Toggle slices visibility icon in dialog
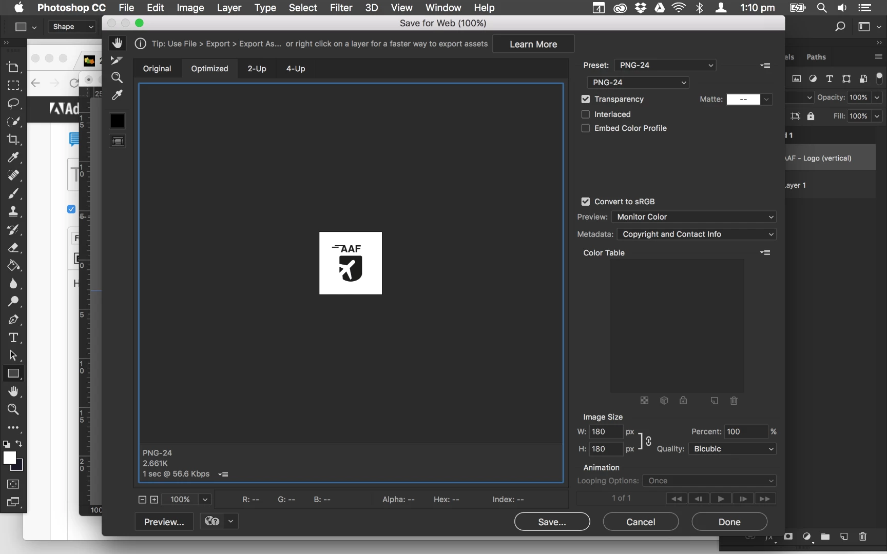The width and height of the screenshot is (887, 554). pyautogui.click(x=118, y=141)
